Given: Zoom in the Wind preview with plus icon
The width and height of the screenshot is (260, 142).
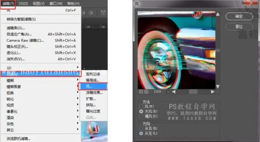Looking at the screenshot, I should click(x=146, y=92).
